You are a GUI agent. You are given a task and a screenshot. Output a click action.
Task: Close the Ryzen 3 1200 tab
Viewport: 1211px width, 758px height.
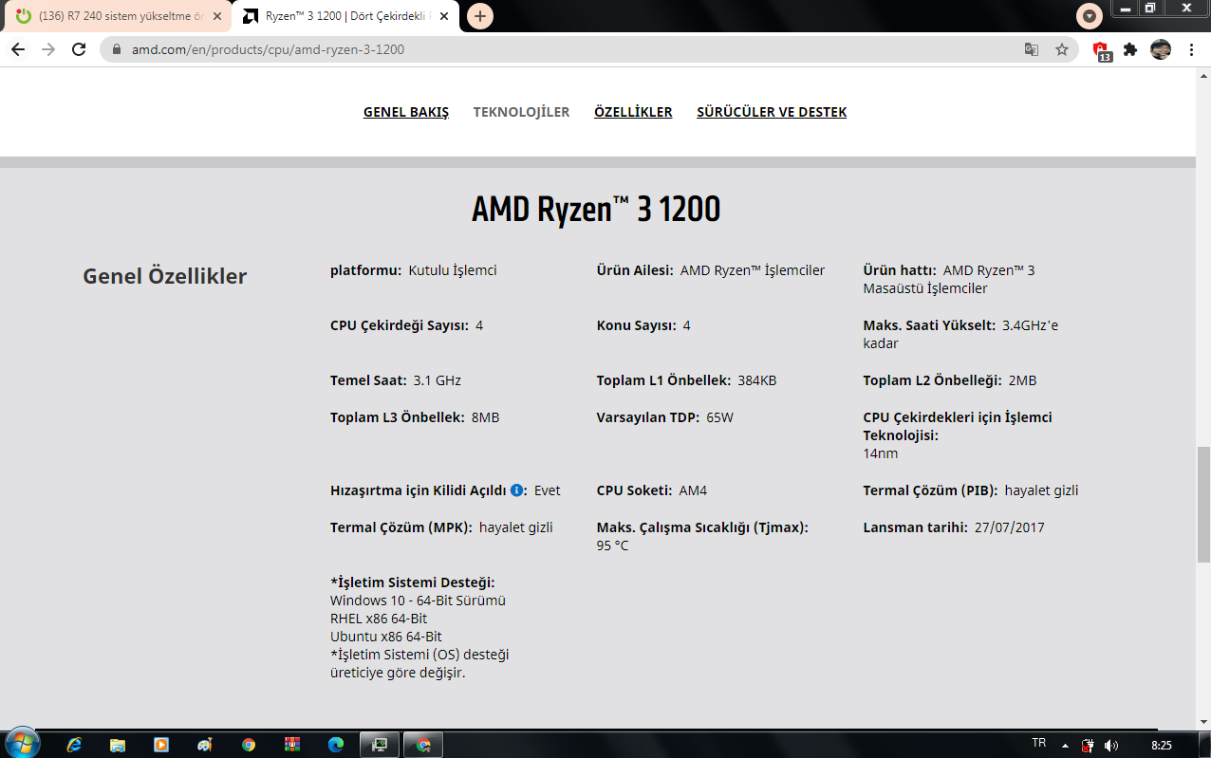(446, 16)
